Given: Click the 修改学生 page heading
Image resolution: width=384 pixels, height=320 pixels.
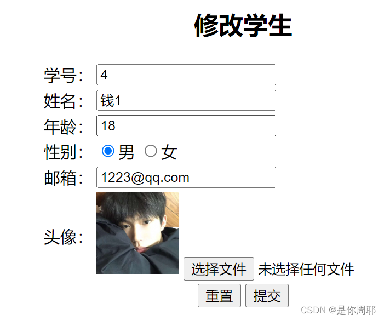Looking at the screenshot, I should tap(243, 25).
